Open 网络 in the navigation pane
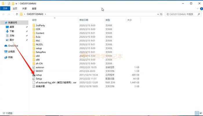Screen dimensions: 203x116 pyautogui.click(x=10, y=57)
